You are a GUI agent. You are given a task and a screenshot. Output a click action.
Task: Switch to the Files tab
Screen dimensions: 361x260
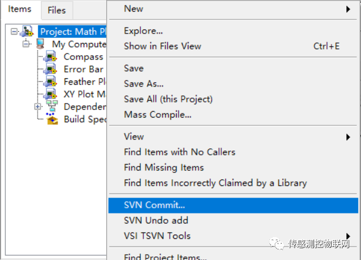(57, 10)
